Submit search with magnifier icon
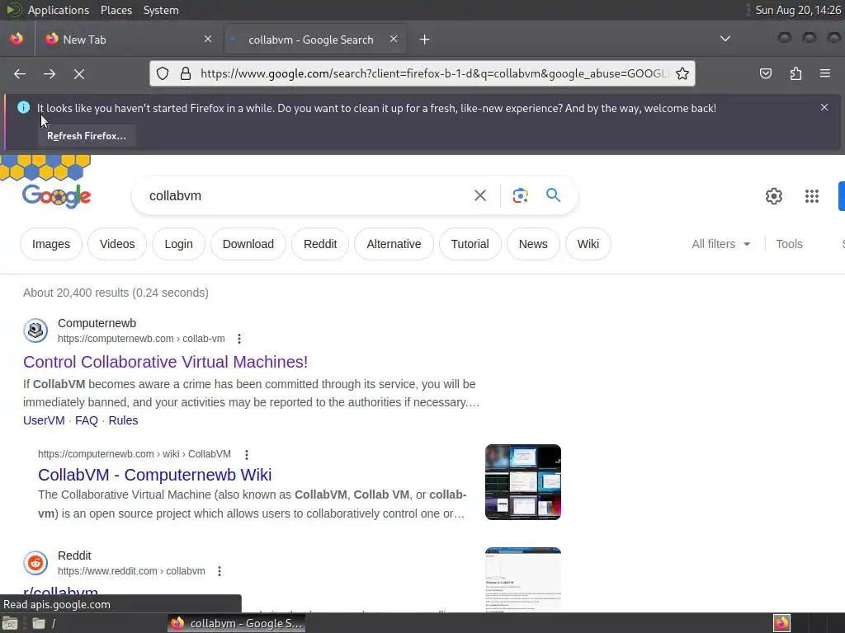 click(x=554, y=195)
